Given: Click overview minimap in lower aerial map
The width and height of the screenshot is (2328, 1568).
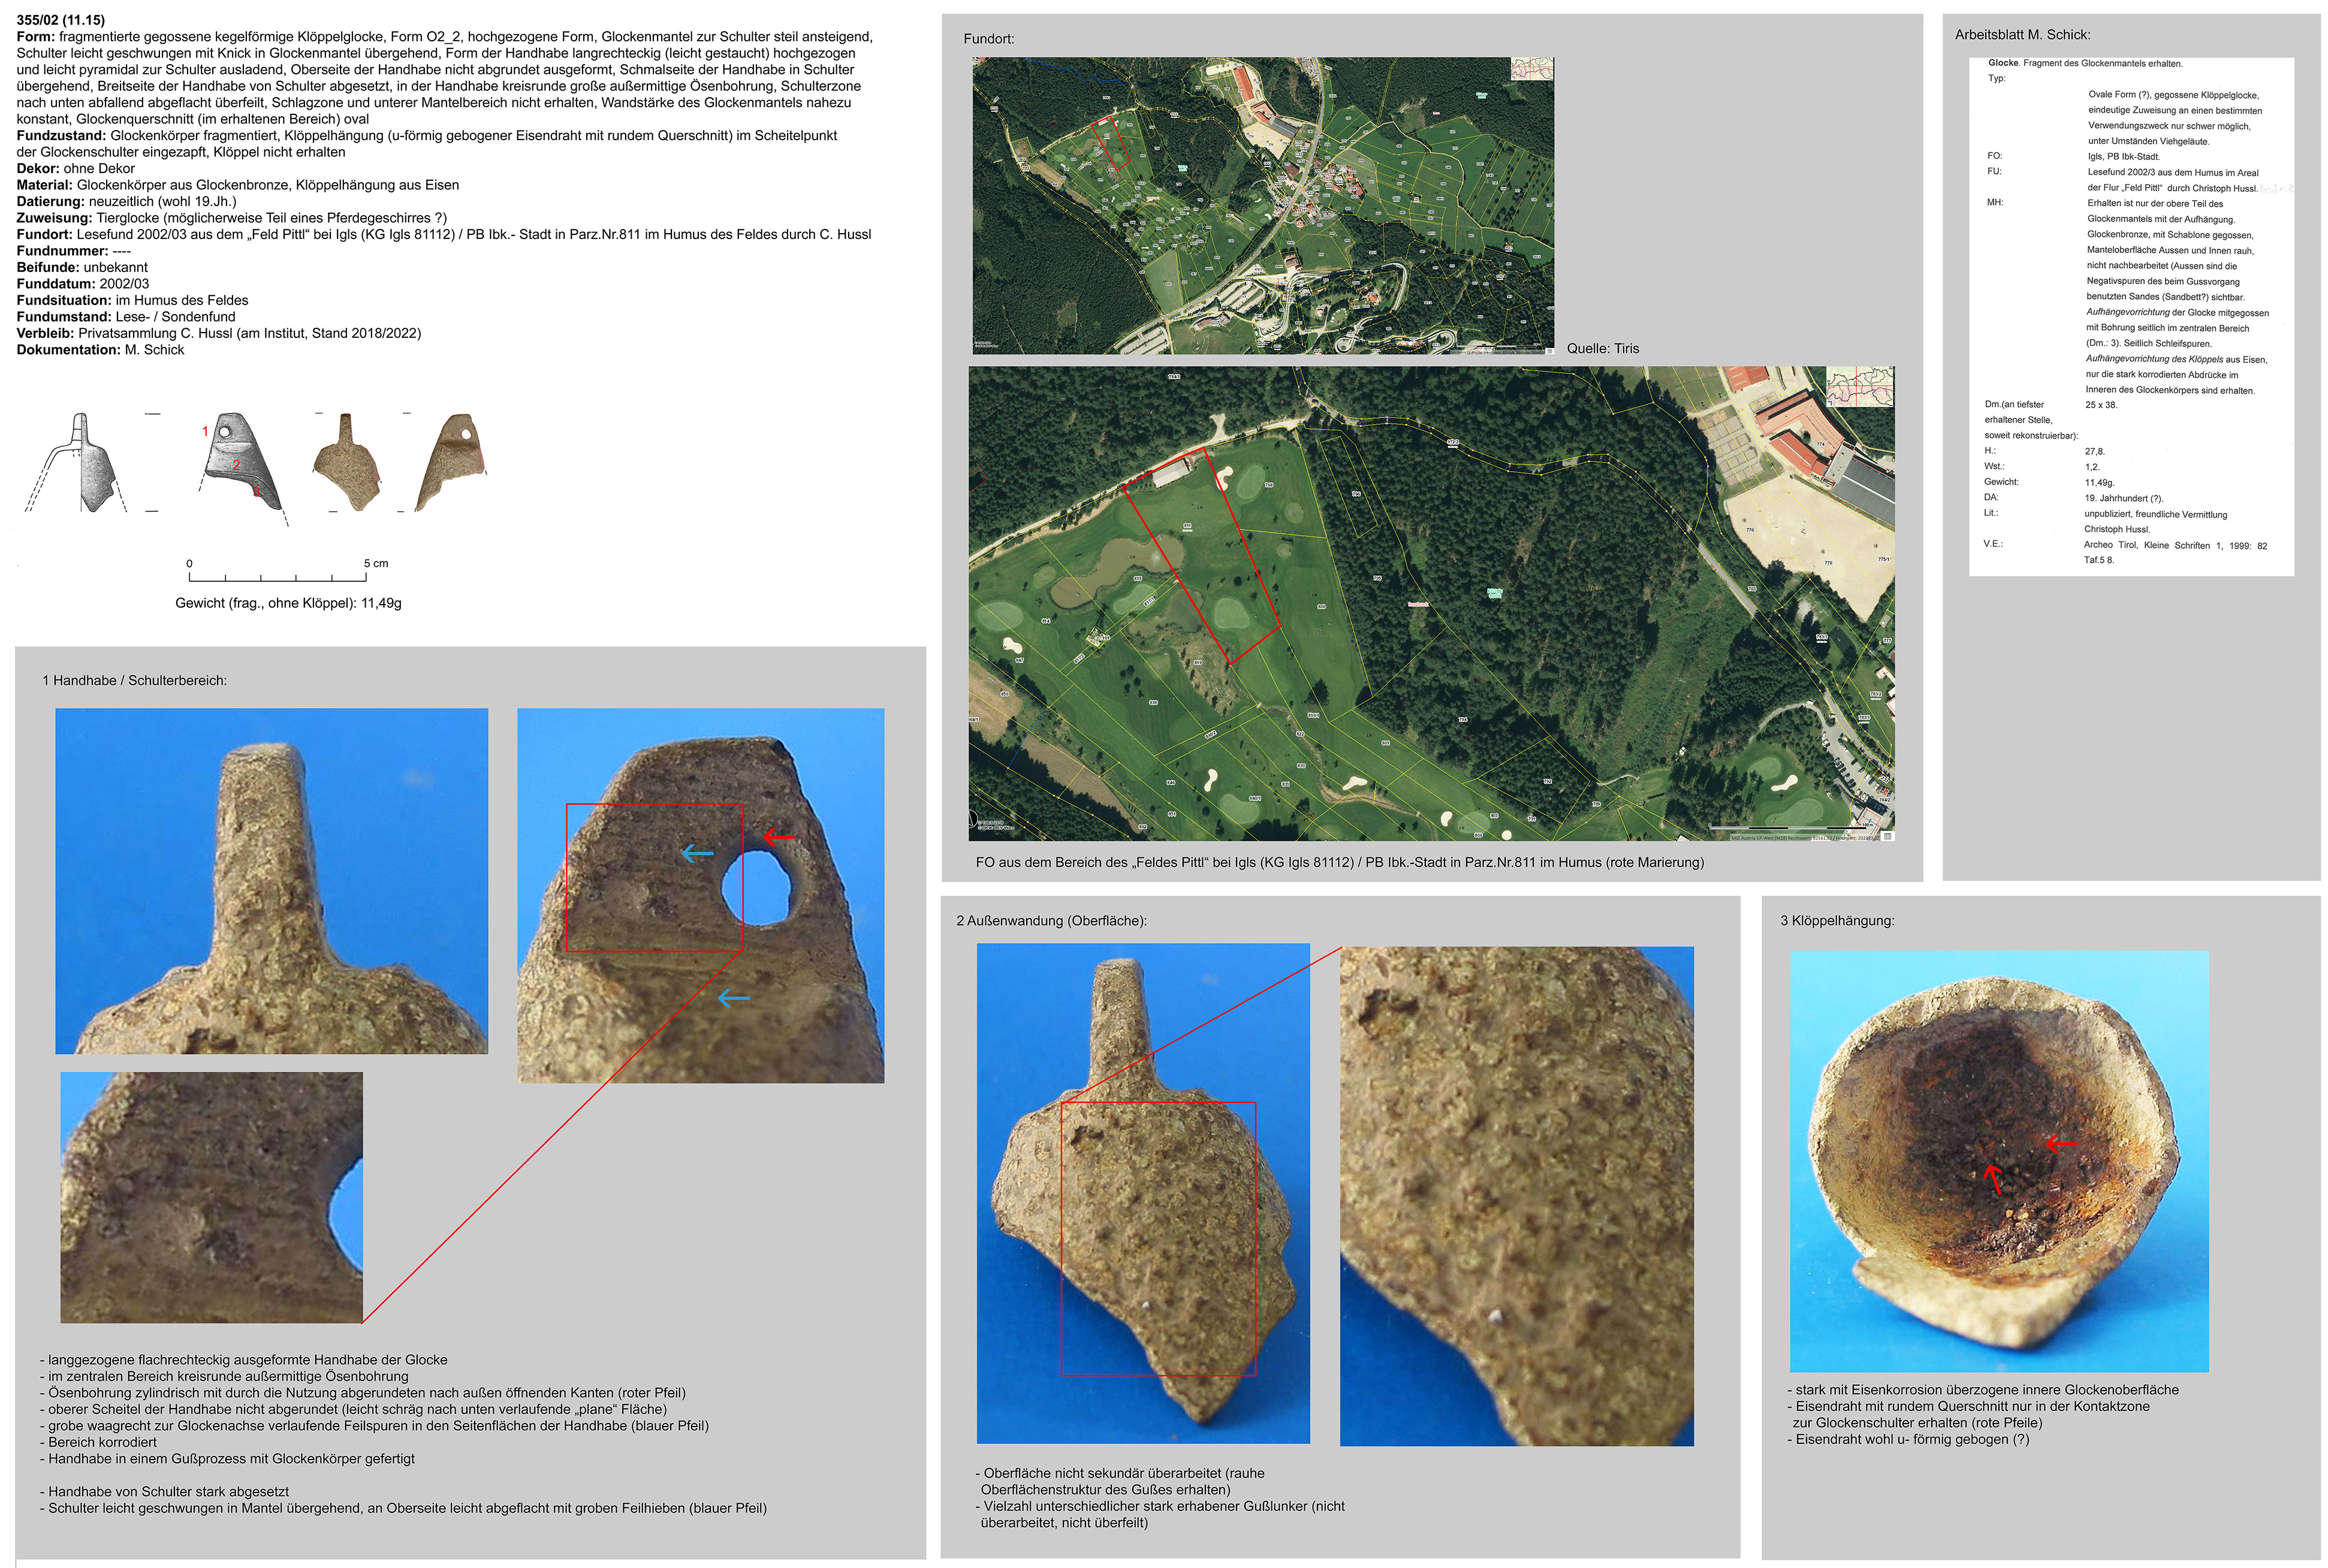Looking at the screenshot, I should (x=1860, y=386).
